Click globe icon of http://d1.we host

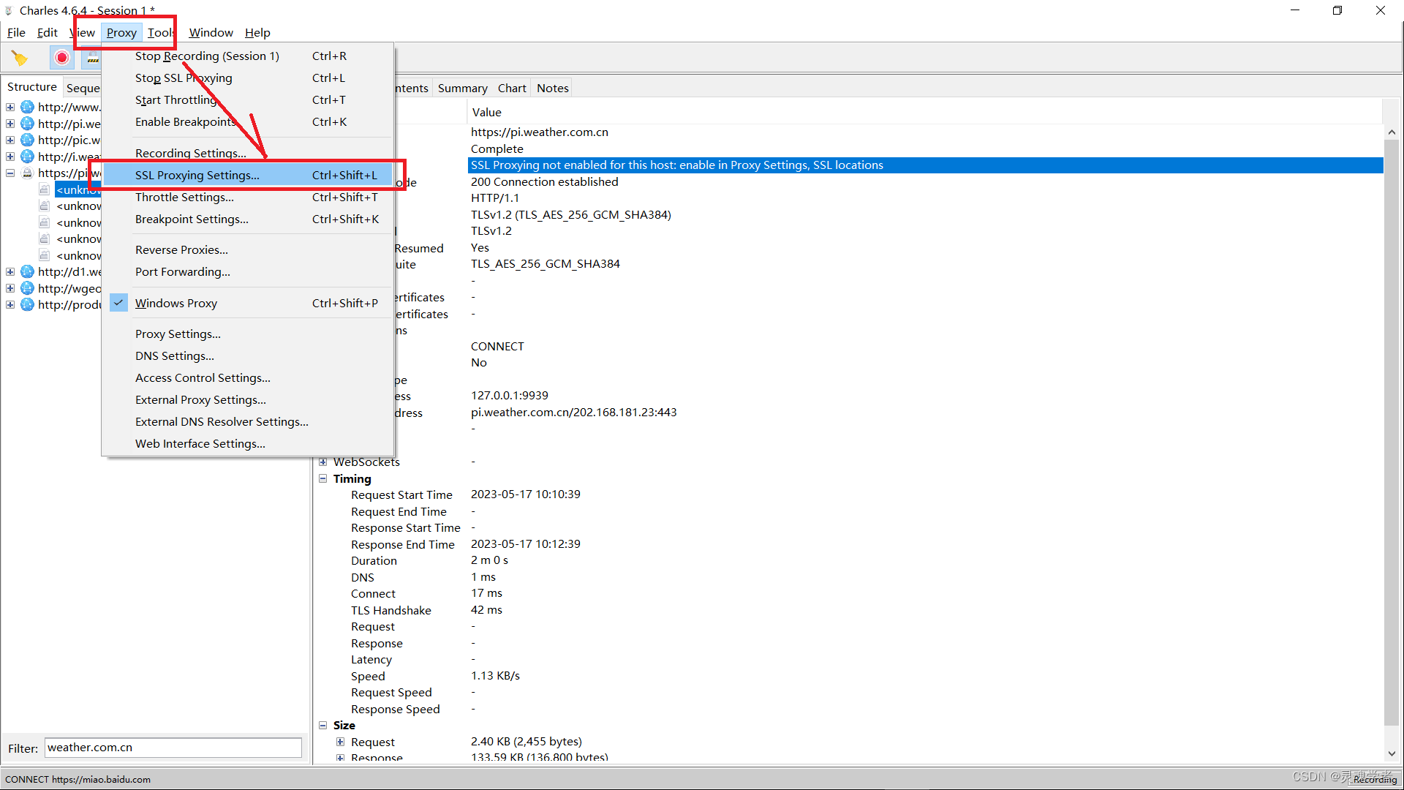click(x=28, y=272)
